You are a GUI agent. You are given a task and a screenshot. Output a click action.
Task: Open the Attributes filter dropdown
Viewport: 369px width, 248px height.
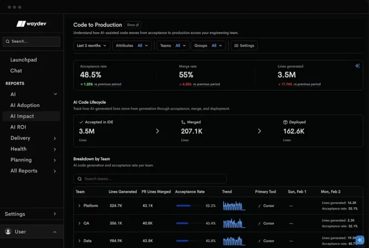(x=132, y=46)
